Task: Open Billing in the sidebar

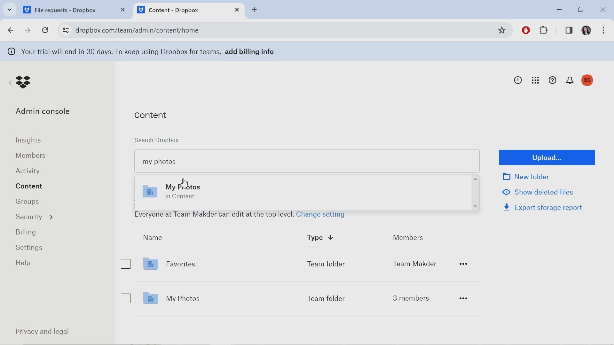Action: point(26,232)
